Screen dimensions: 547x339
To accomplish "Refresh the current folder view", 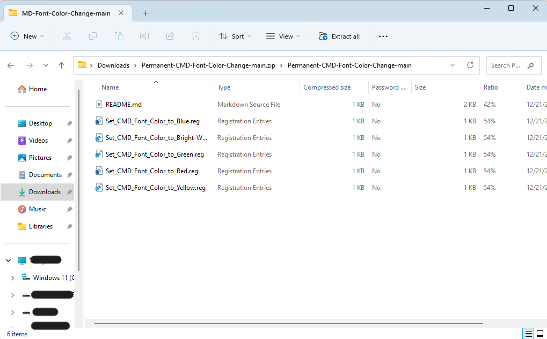I will [x=470, y=65].
